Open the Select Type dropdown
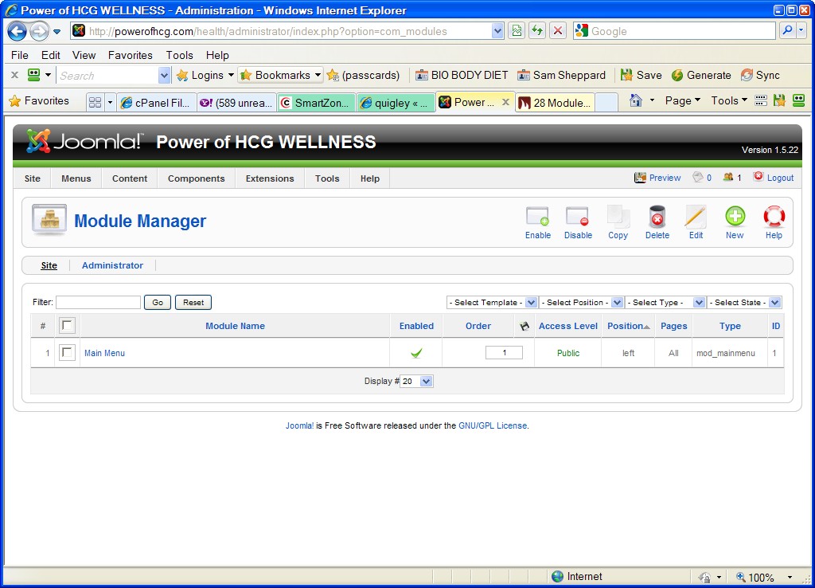This screenshot has height=588, width=815. (x=665, y=302)
